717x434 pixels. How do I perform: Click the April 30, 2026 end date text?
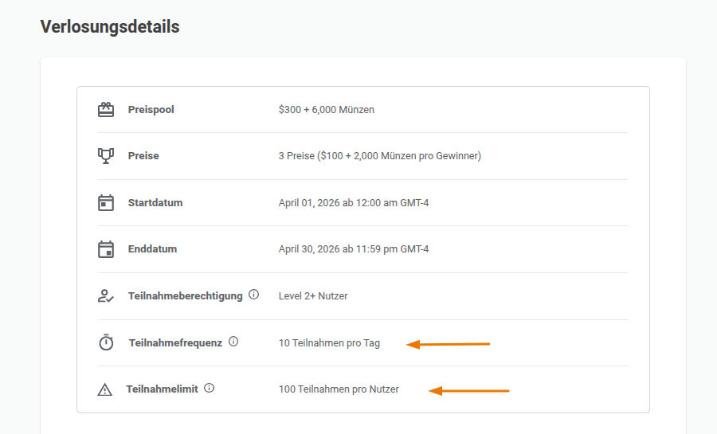click(354, 249)
